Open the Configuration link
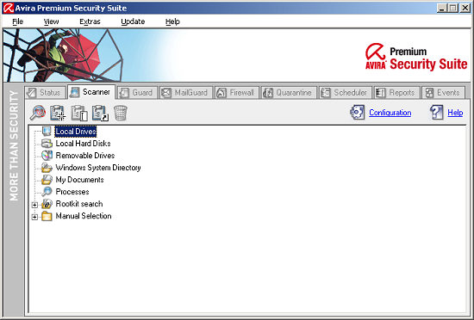The width and height of the screenshot is (474, 320). [390, 113]
